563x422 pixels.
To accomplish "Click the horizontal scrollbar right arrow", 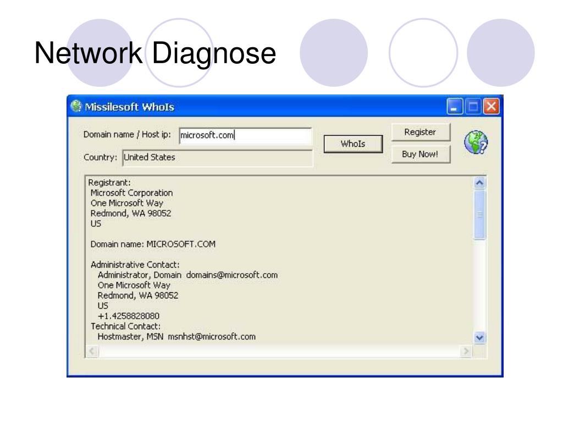I will pyautogui.click(x=466, y=351).
